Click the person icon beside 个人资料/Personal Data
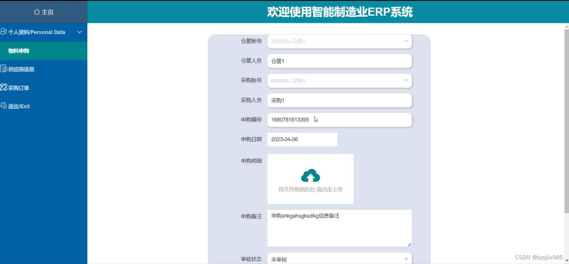The width and height of the screenshot is (569, 264). click(4, 32)
